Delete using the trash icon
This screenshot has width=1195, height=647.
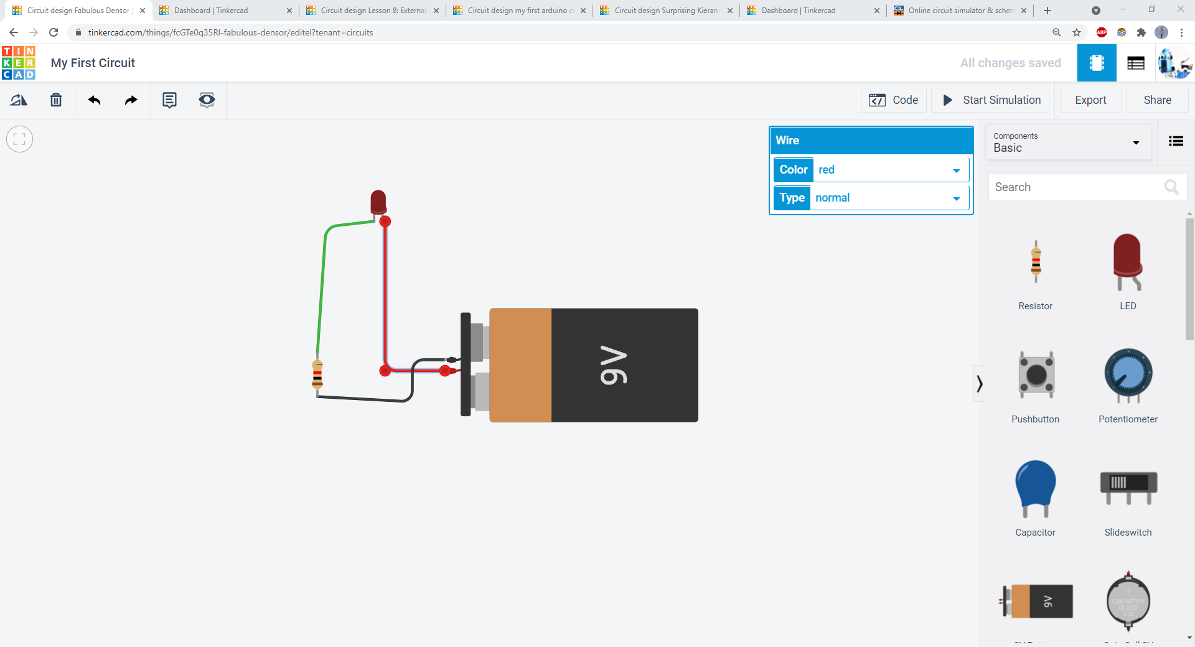tap(55, 100)
